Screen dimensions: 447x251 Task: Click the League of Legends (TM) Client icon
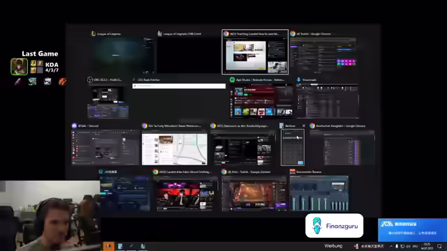[x=160, y=33]
